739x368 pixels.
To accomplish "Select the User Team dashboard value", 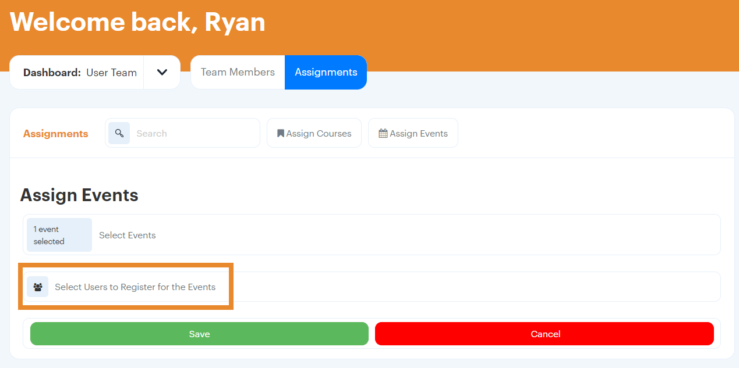I will click(x=111, y=73).
